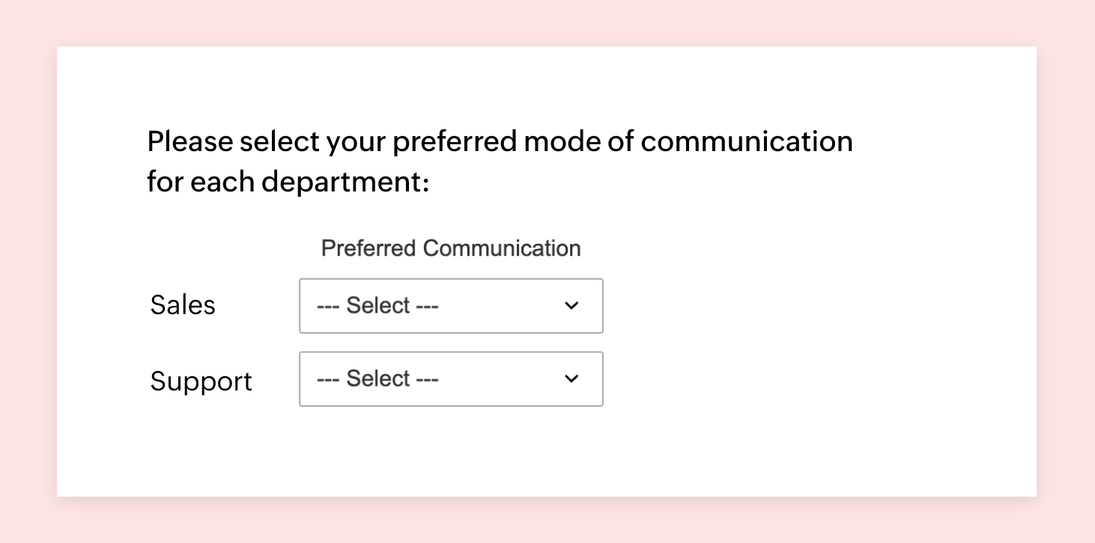Open the Sales preferred communication dropdown
The height and width of the screenshot is (543, 1095).
click(x=449, y=305)
